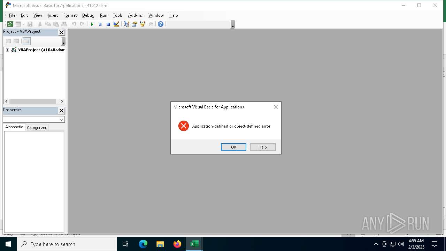The width and height of the screenshot is (446, 251).
Task: Open the Edit menu
Action: tap(24, 15)
